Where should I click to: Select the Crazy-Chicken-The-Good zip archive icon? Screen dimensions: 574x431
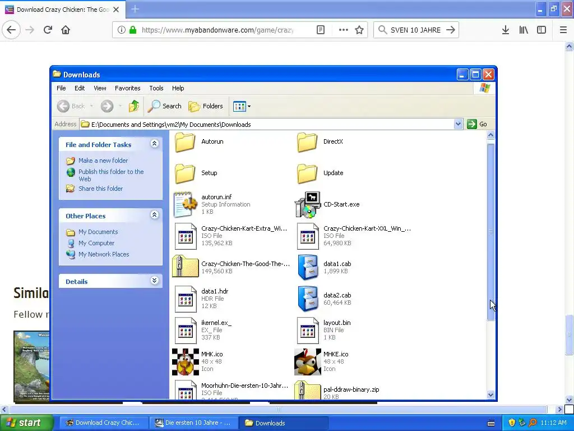pos(185,267)
